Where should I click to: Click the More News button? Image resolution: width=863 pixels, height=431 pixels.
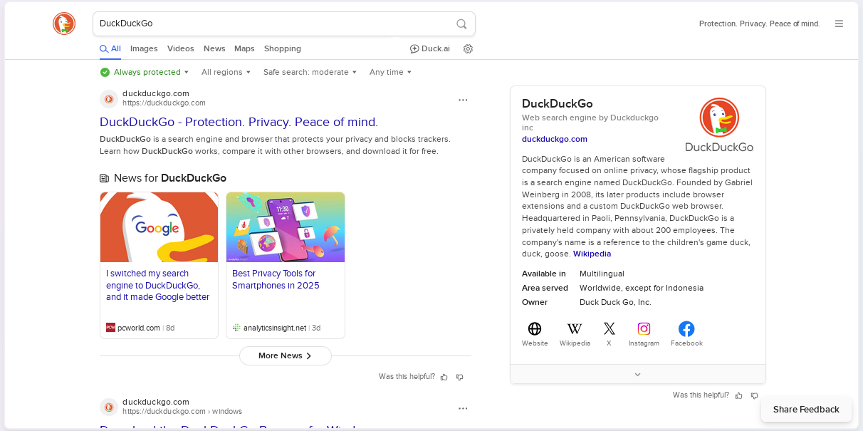[x=286, y=355]
